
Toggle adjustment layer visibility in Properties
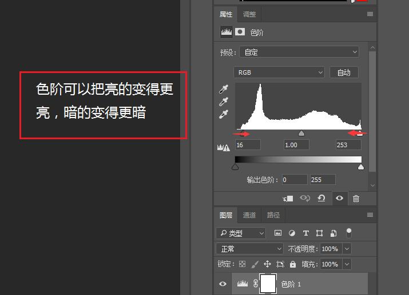point(339,198)
